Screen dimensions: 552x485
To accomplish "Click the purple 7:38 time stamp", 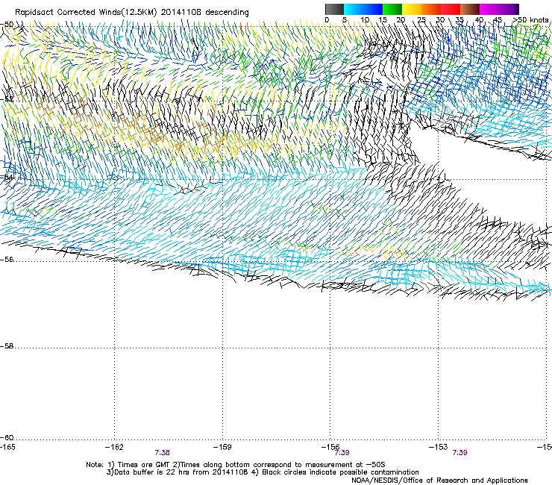I will coord(163,453).
